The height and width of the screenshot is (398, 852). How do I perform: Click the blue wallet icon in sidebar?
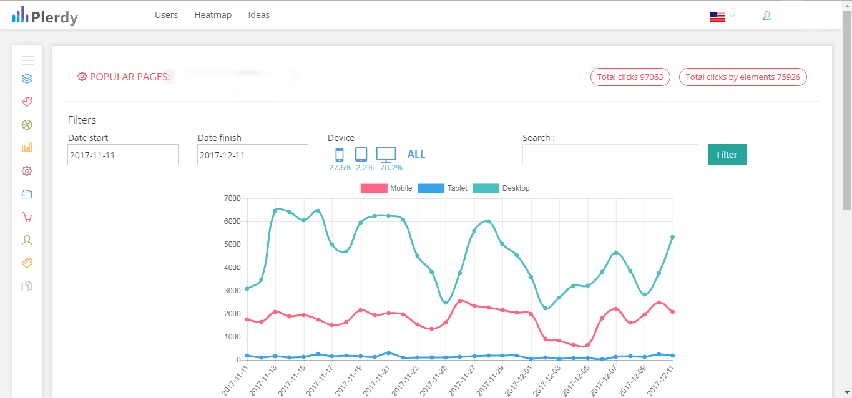[27, 194]
